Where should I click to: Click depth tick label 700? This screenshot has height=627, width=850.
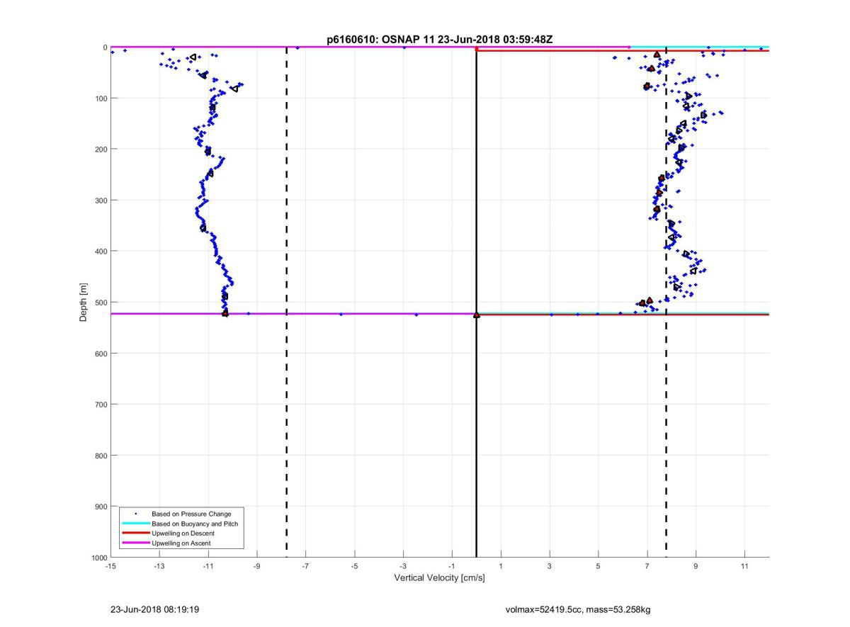(x=101, y=404)
